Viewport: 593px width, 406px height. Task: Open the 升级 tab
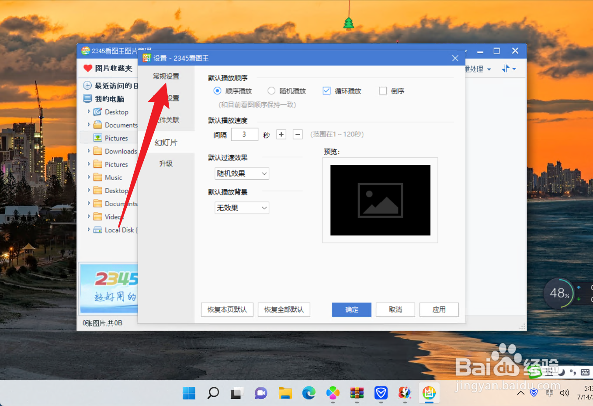[x=166, y=163]
